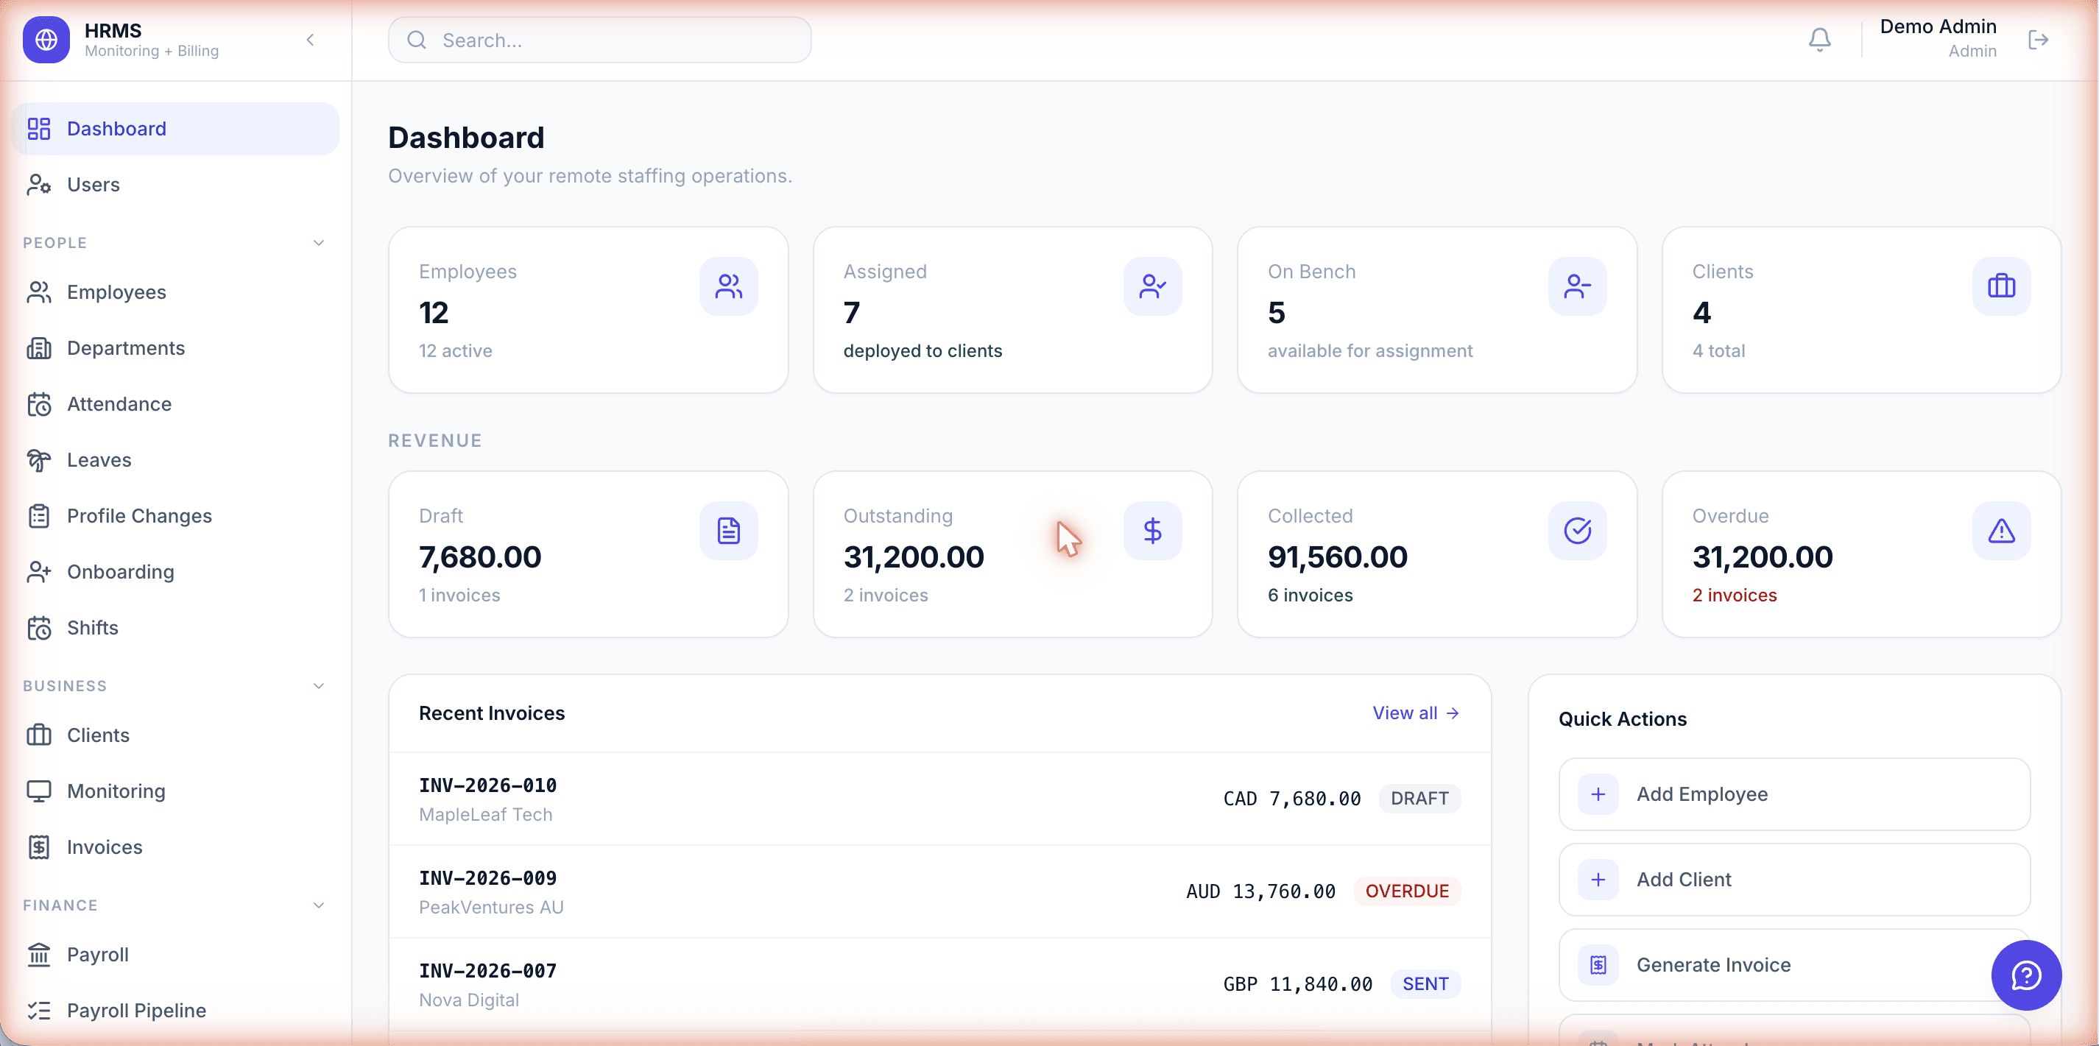
Task: Click the plus icon beside Add Client
Action: pos(1598,880)
